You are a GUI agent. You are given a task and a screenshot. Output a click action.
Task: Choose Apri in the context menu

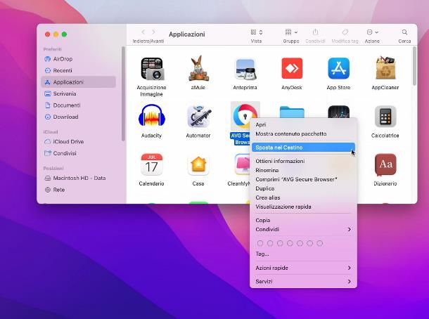coord(303,124)
